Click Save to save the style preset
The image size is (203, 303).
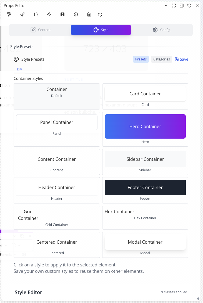tap(181, 59)
